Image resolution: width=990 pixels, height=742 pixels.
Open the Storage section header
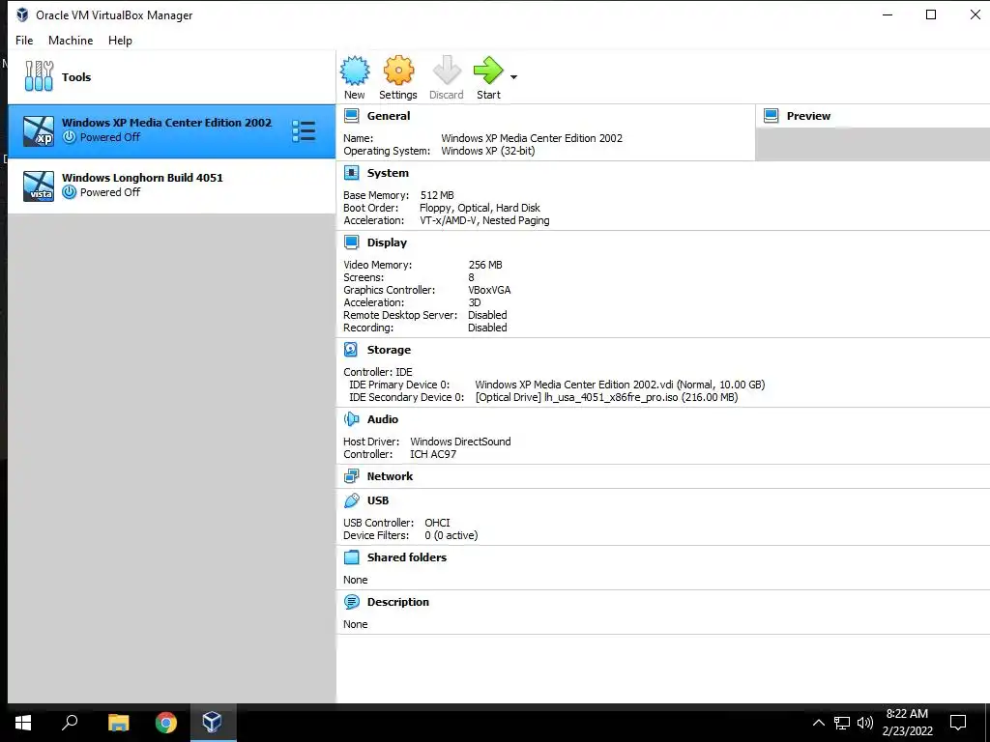coord(389,350)
